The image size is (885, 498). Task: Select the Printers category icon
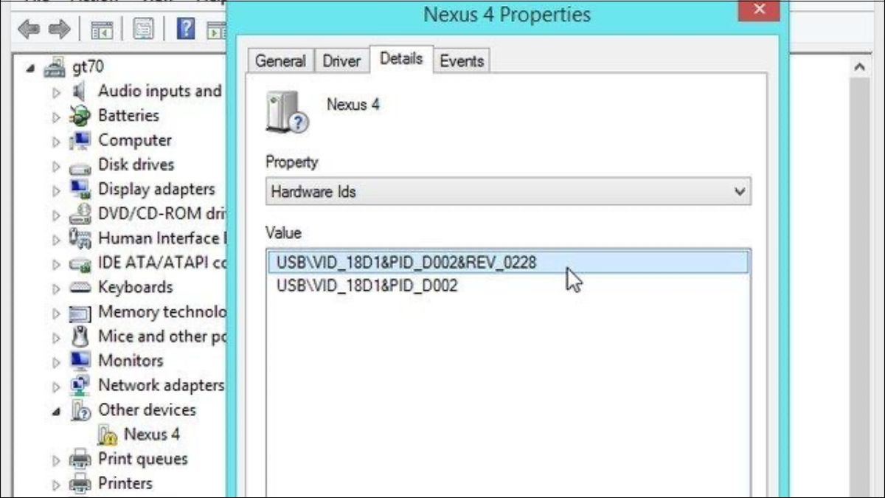point(79,484)
